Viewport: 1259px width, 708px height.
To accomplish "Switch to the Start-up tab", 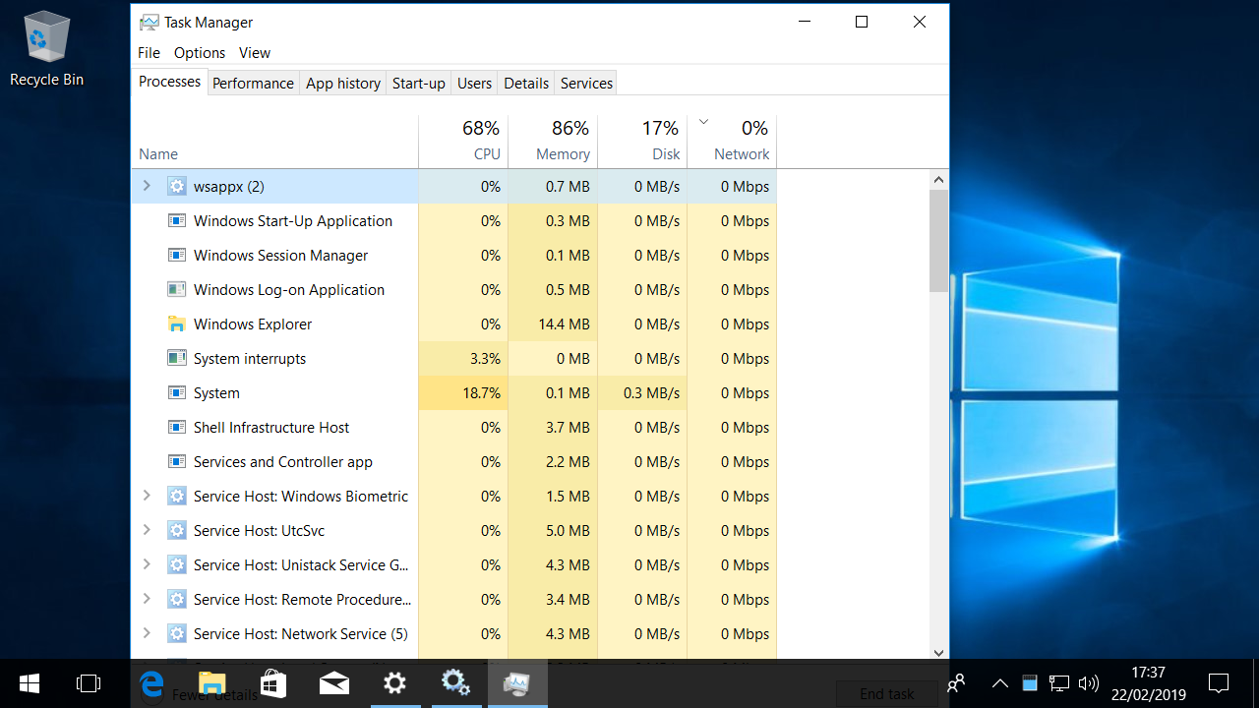I will [x=419, y=84].
